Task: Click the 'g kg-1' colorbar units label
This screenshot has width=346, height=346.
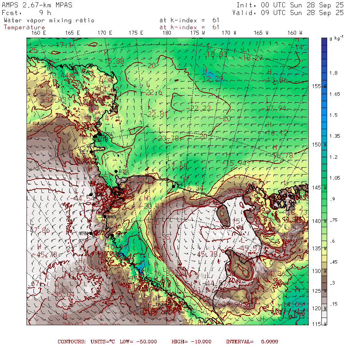Action: (336, 38)
